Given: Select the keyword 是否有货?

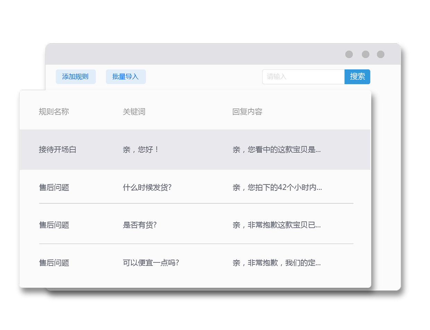Looking at the screenshot, I should (x=140, y=225).
